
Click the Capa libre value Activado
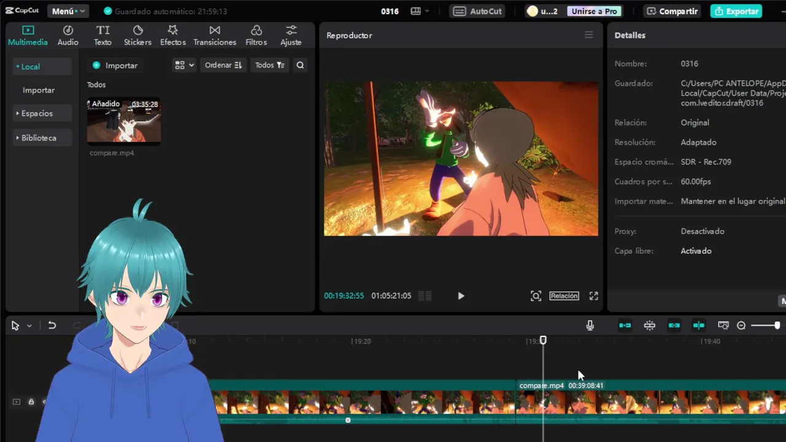pos(696,251)
